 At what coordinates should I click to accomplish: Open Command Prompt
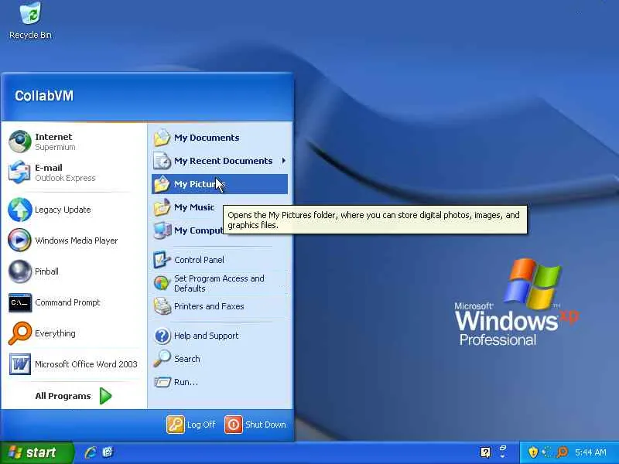pyautogui.click(x=74, y=302)
